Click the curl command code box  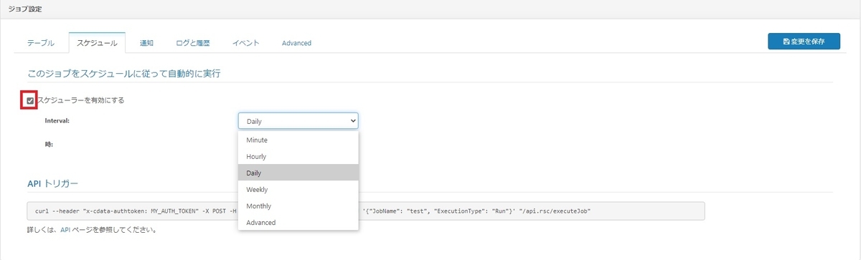[365, 211]
